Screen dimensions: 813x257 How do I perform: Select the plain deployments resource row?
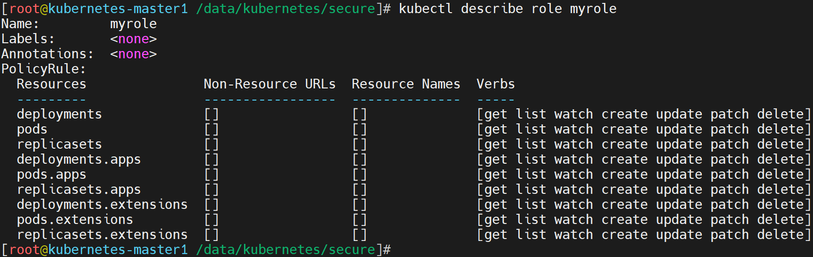coord(59,114)
